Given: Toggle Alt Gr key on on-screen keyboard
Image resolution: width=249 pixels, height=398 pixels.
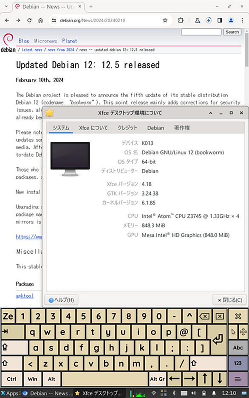Looking at the screenshot, I should [x=158, y=379].
